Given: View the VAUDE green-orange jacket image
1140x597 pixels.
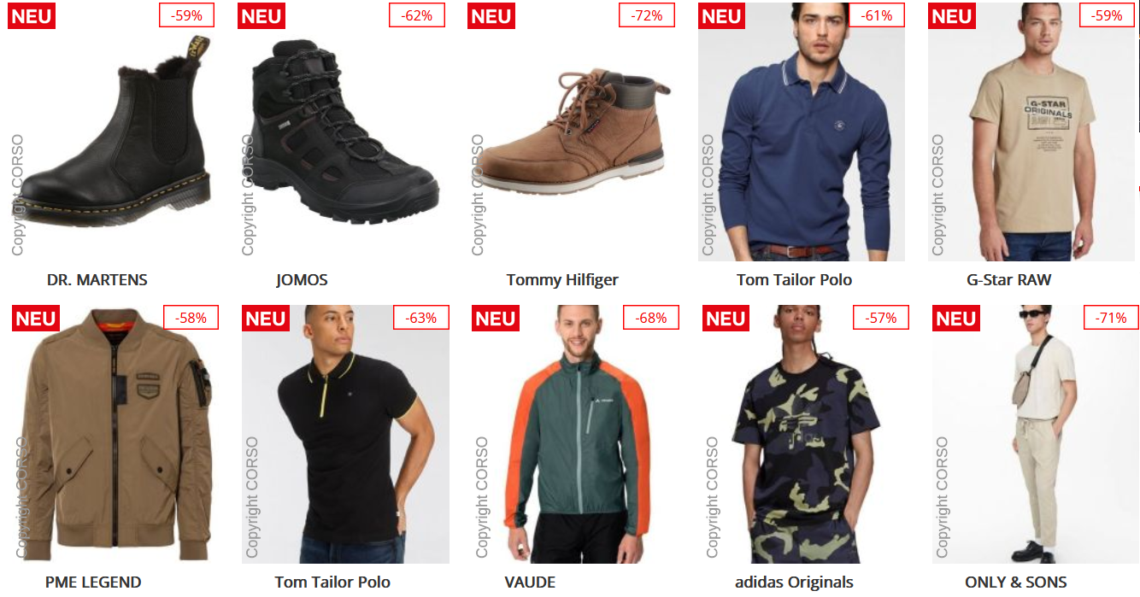Looking at the screenshot, I should (x=575, y=434).
